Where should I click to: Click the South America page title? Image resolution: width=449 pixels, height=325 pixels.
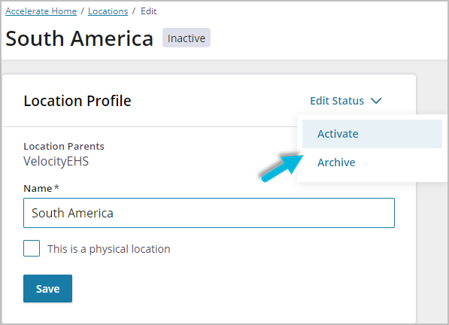79,38
